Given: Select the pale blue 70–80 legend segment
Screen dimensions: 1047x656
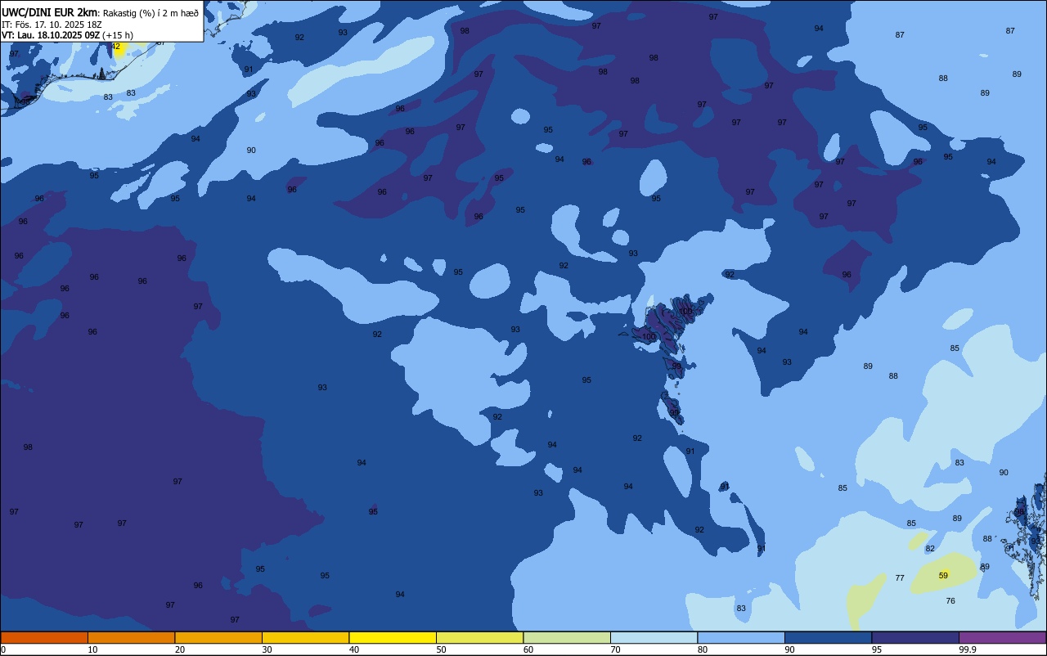Looking at the screenshot, I should pos(654,637).
